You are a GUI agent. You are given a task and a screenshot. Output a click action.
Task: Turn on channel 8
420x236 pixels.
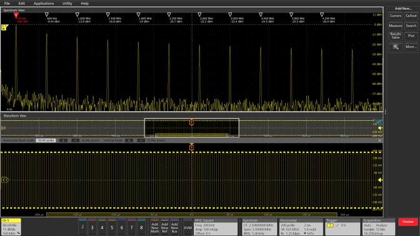click(141, 227)
